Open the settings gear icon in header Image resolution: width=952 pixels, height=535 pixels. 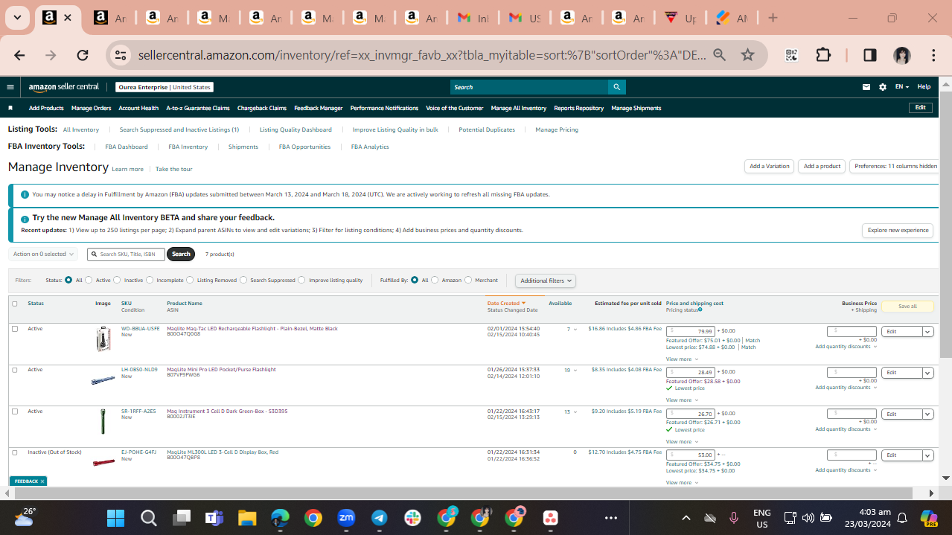pyautogui.click(x=883, y=87)
